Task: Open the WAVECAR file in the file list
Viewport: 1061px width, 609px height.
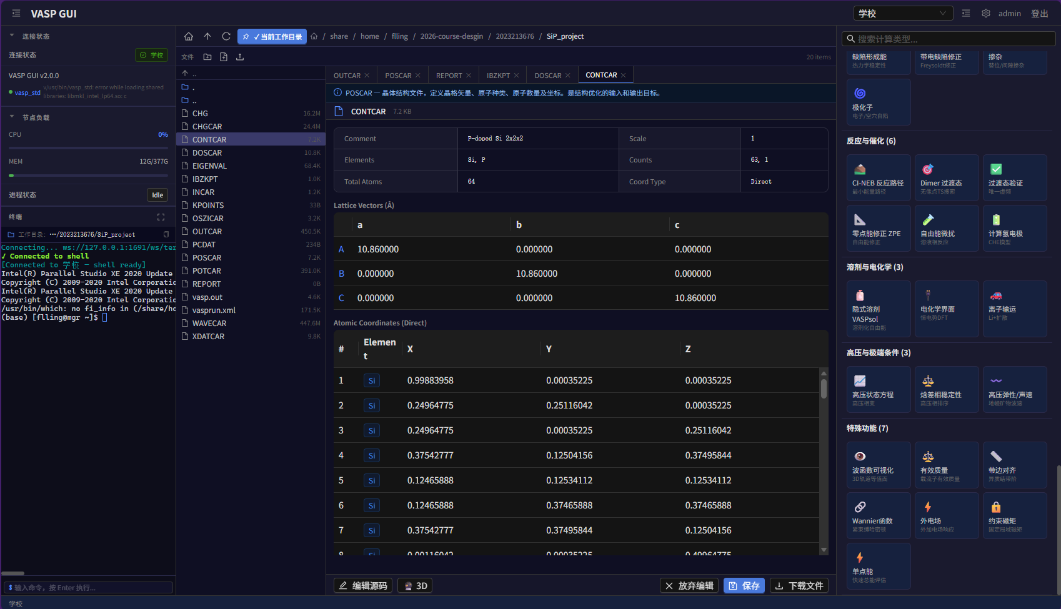Action: pyautogui.click(x=251, y=324)
